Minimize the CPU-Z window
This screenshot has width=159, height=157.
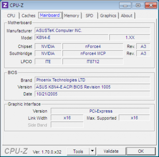[x=125, y=6]
